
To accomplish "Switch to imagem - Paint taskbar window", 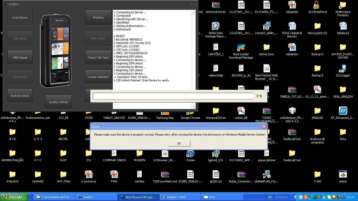I will pos(180,197).
